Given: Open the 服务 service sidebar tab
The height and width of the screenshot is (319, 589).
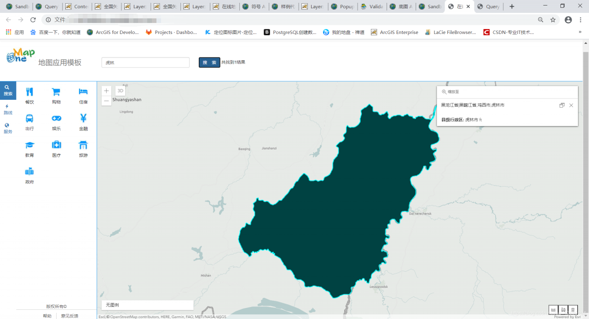Looking at the screenshot, I should pos(8,128).
